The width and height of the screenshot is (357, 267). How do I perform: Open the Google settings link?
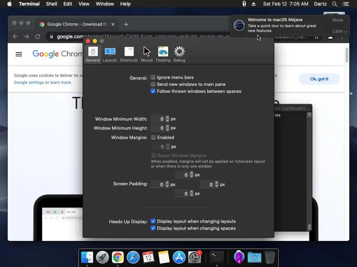click(x=29, y=82)
